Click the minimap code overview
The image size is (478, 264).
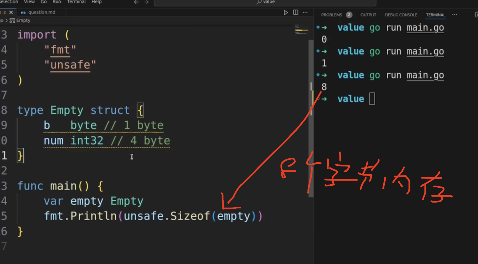pos(301,30)
